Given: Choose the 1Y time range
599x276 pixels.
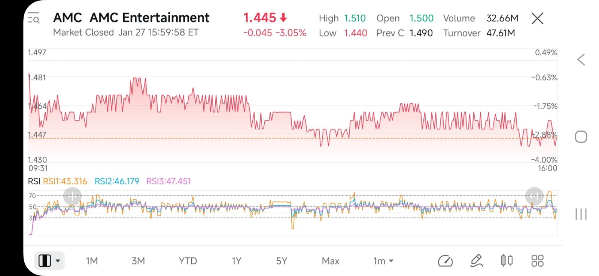Looking at the screenshot, I should tap(237, 261).
